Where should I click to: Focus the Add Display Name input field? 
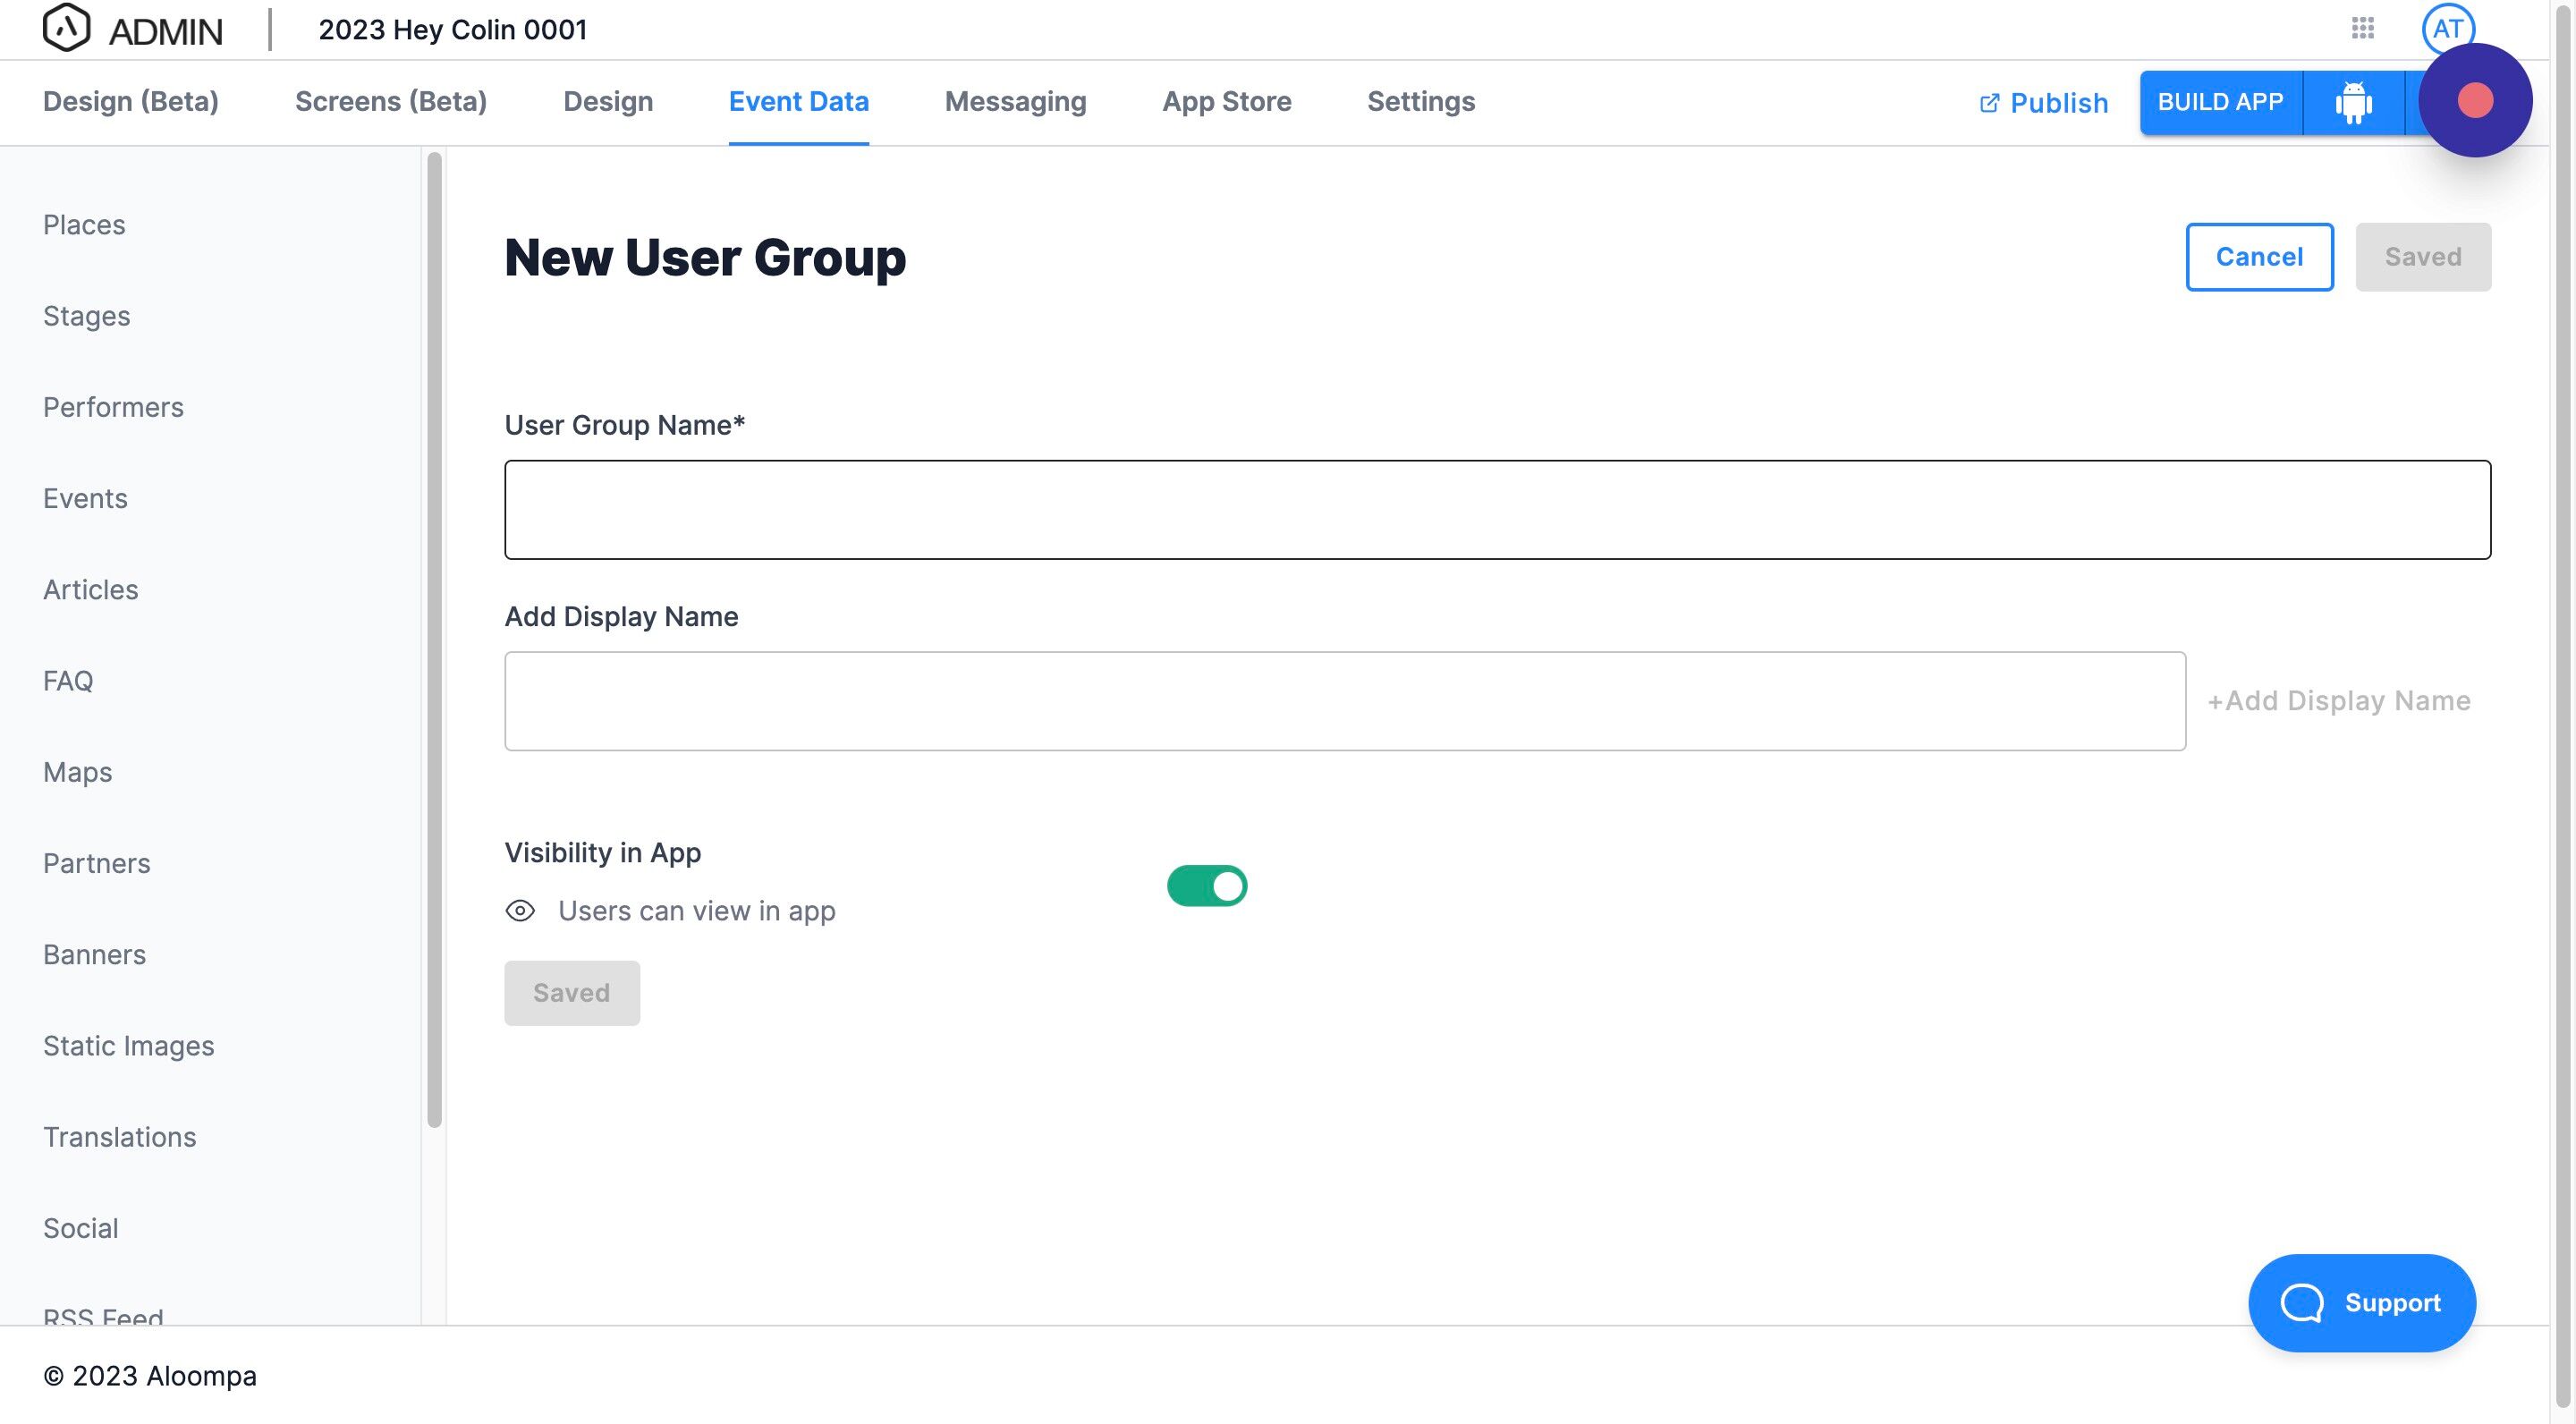(1344, 700)
